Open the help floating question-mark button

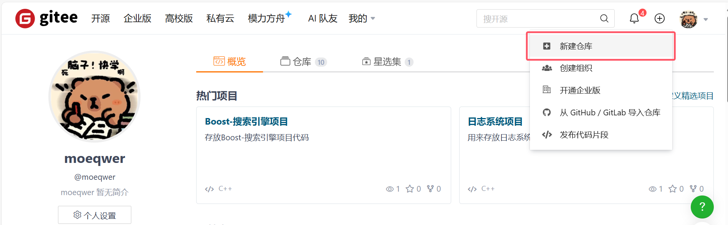(x=702, y=207)
